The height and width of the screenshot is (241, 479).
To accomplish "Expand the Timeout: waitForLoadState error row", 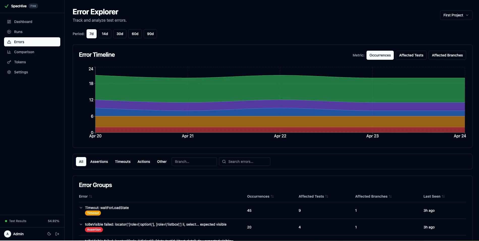I will [81, 208].
